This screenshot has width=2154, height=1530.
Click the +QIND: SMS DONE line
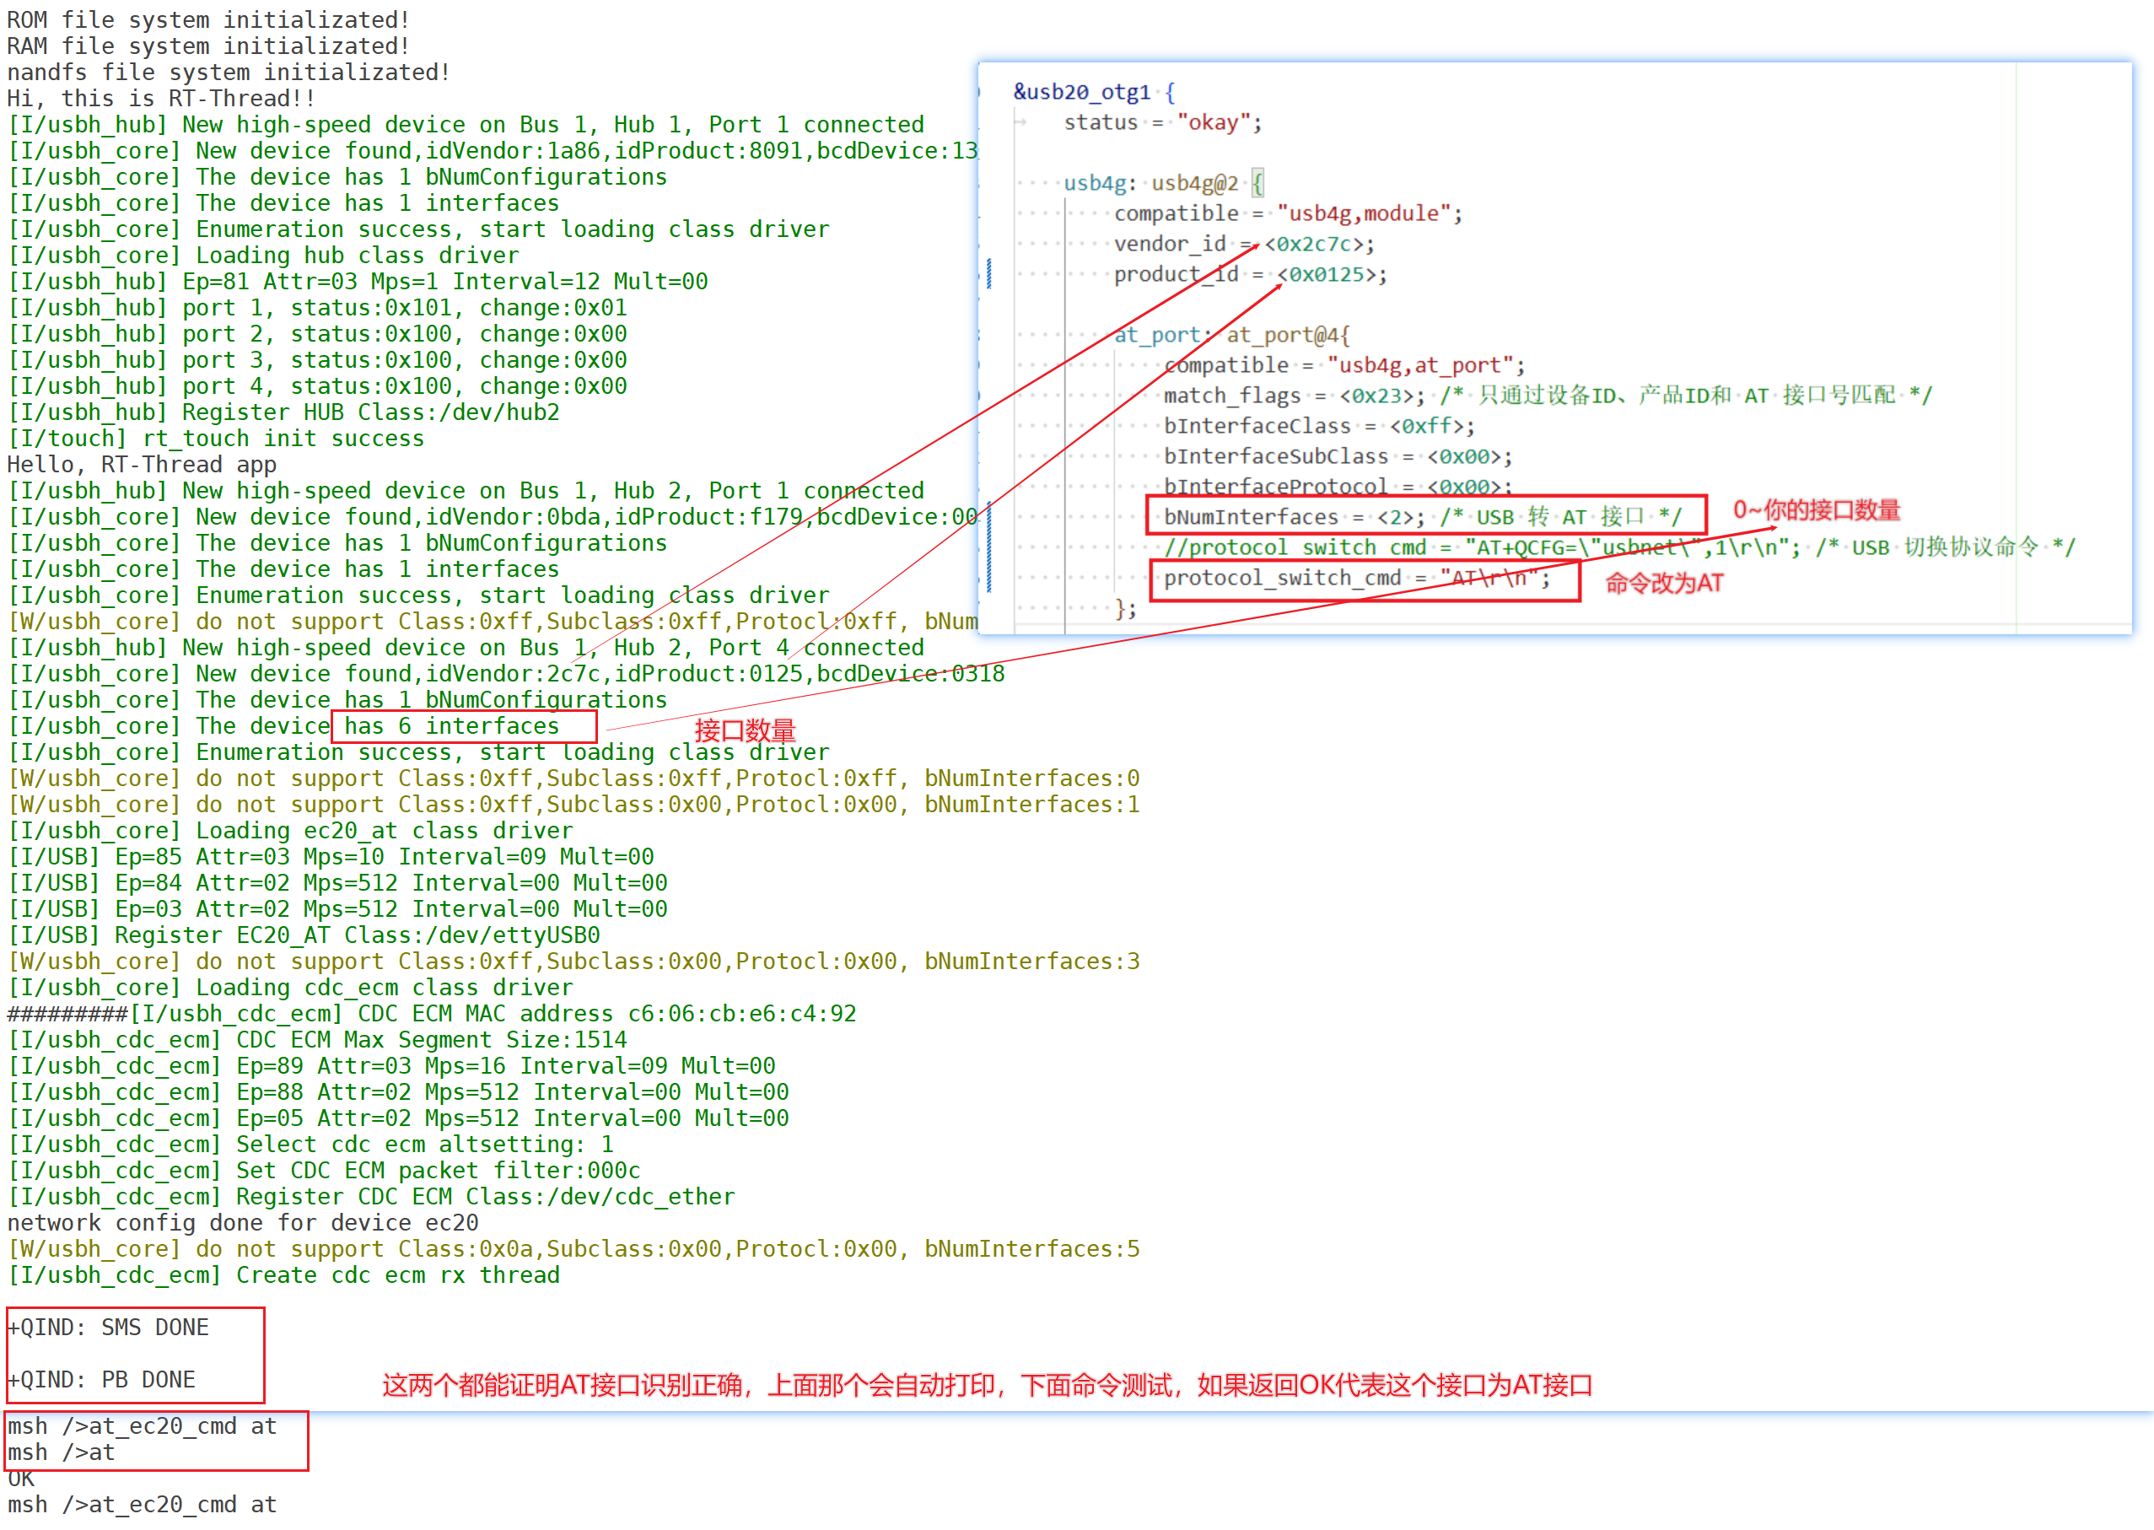point(108,1327)
